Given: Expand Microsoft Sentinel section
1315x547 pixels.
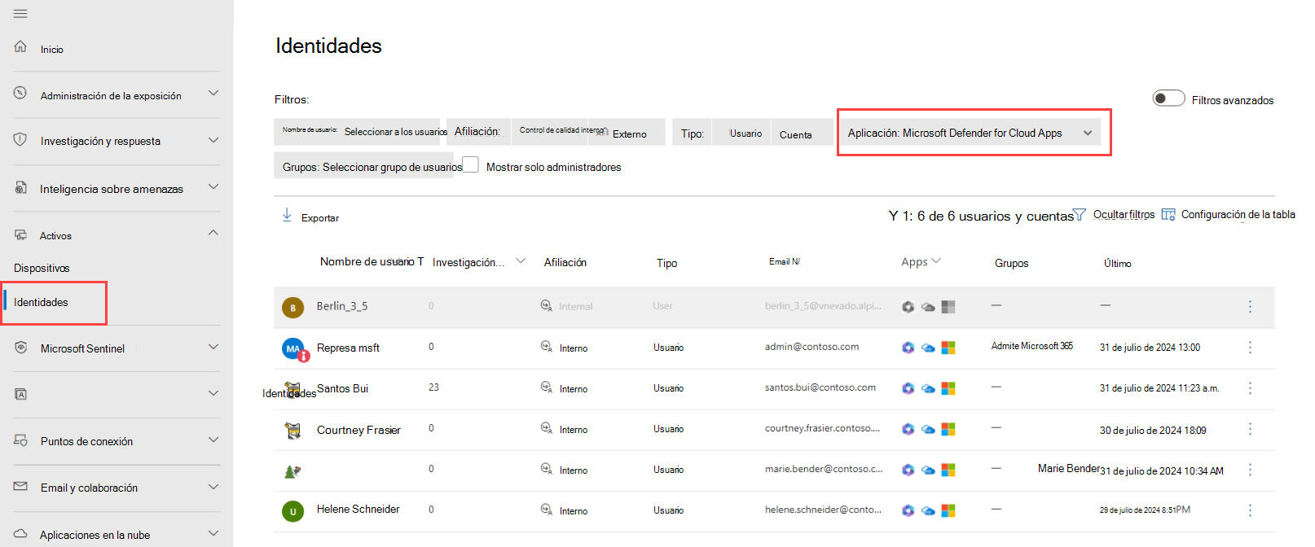Looking at the screenshot, I should (213, 347).
